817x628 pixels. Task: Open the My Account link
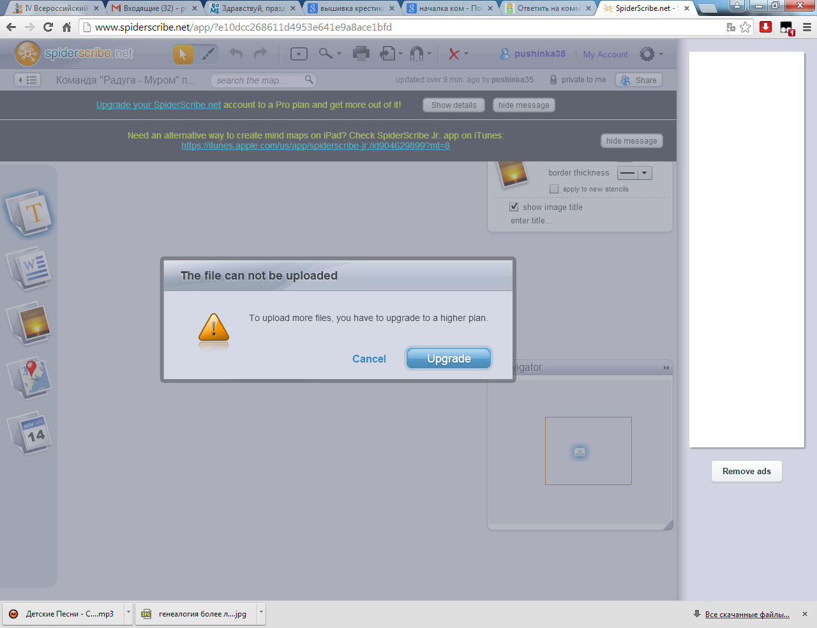pyautogui.click(x=605, y=54)
